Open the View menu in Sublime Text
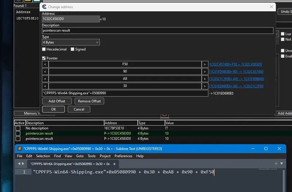292x192 pixels. coord(68,156)
